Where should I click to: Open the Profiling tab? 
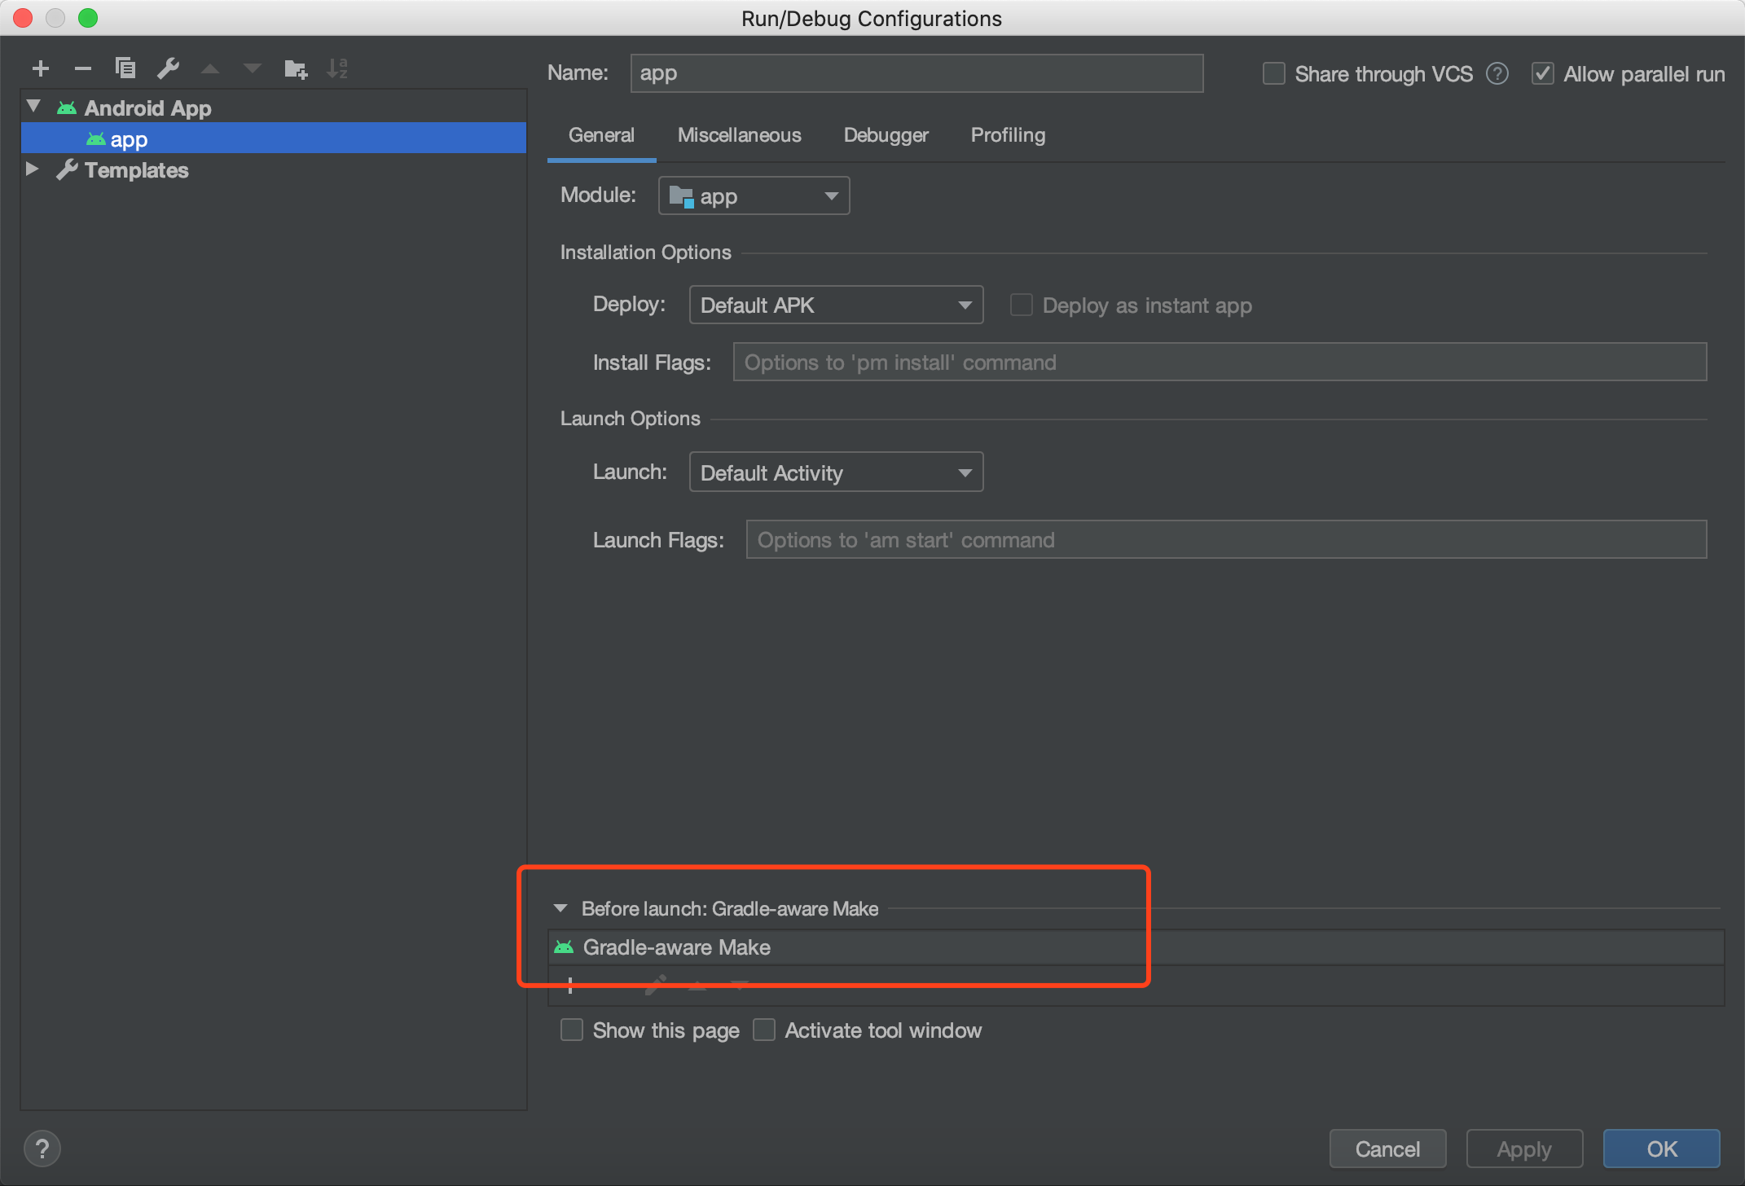pyautogui.click(x=1008, y=135)
